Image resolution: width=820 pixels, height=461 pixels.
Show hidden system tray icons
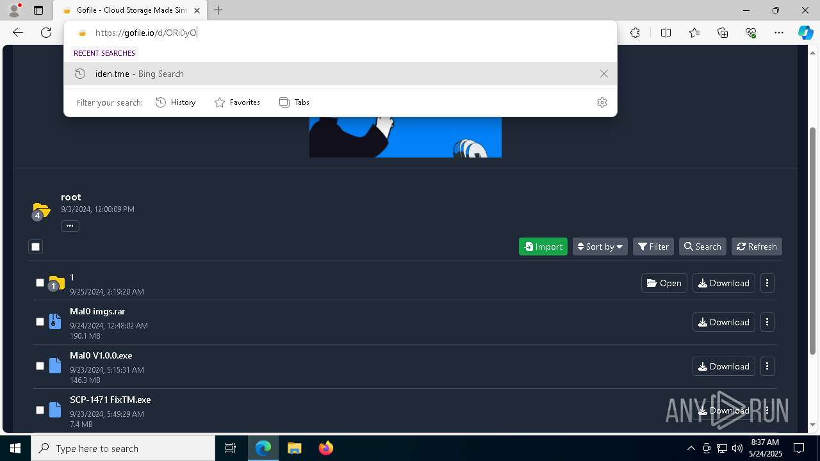point(691,448)
